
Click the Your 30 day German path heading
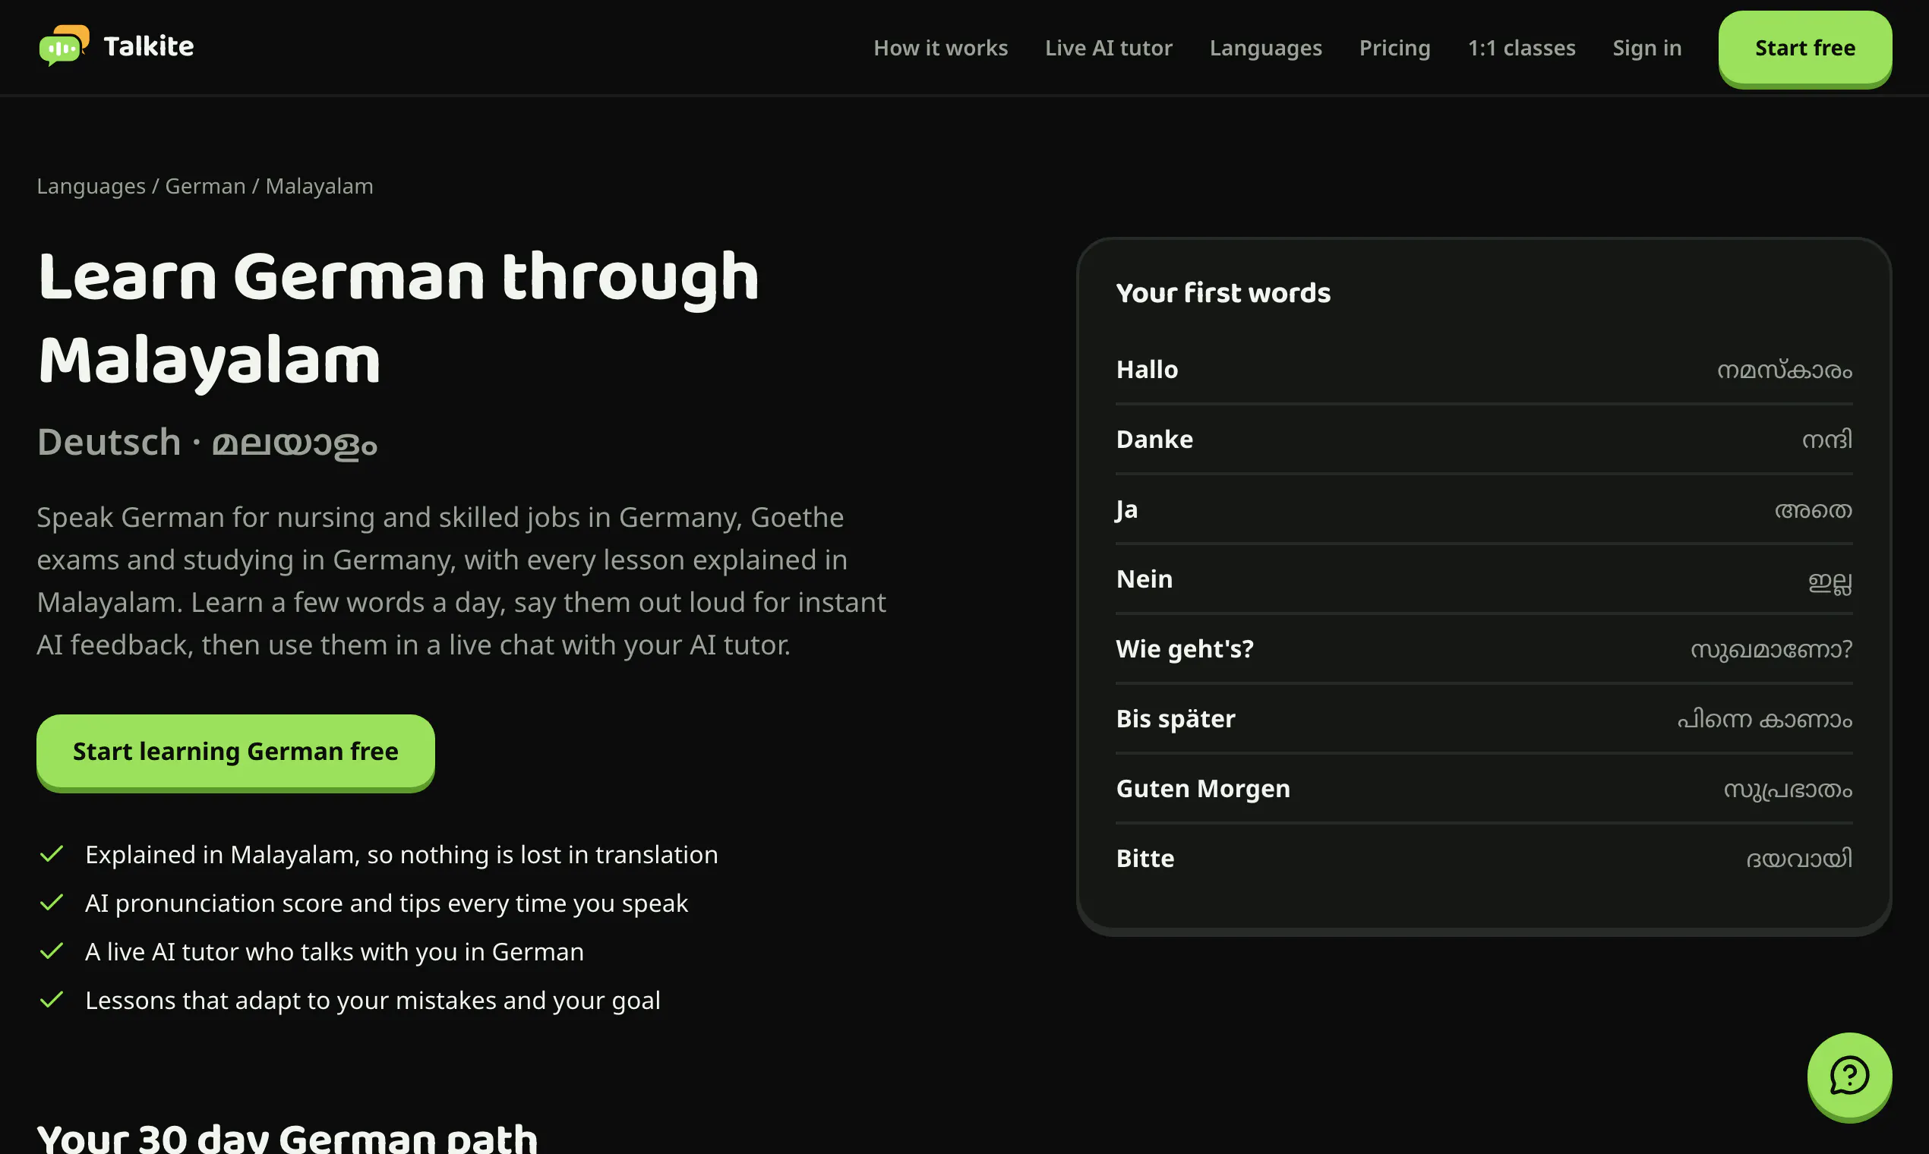287,1139
